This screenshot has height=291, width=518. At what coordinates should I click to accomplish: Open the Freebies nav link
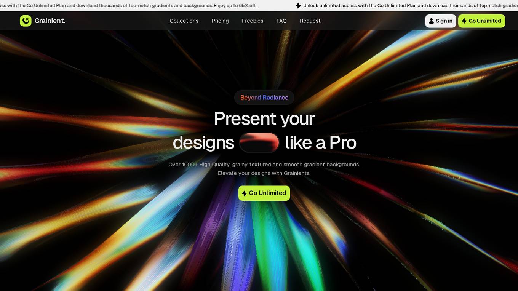253,21
